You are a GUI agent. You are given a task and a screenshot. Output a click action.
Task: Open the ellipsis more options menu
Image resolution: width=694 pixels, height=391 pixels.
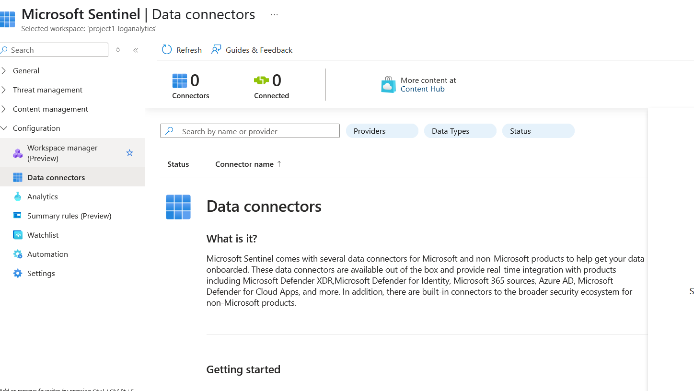274,14
